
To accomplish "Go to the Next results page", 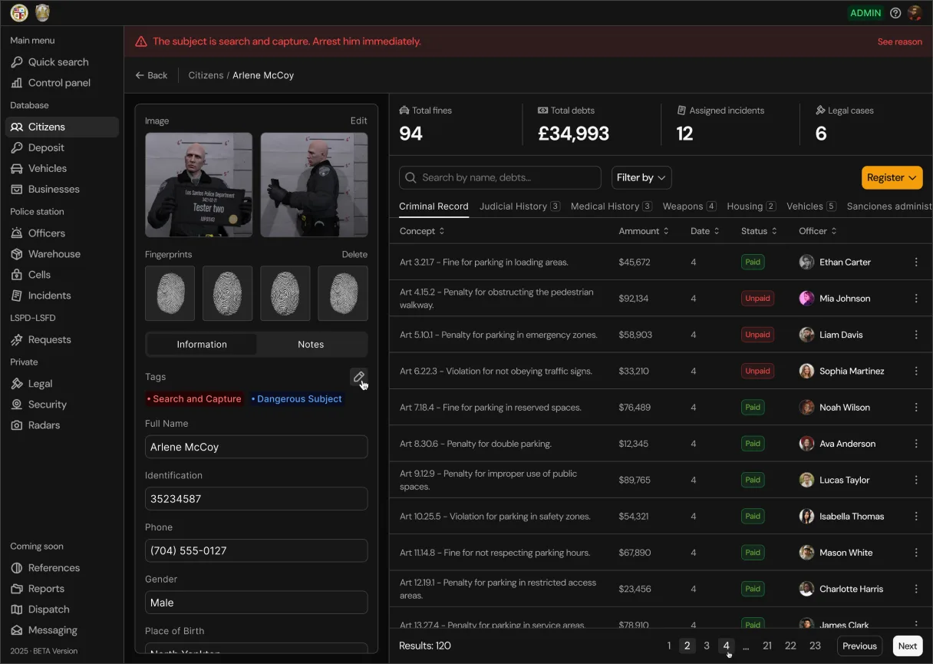I will [908, 646].
